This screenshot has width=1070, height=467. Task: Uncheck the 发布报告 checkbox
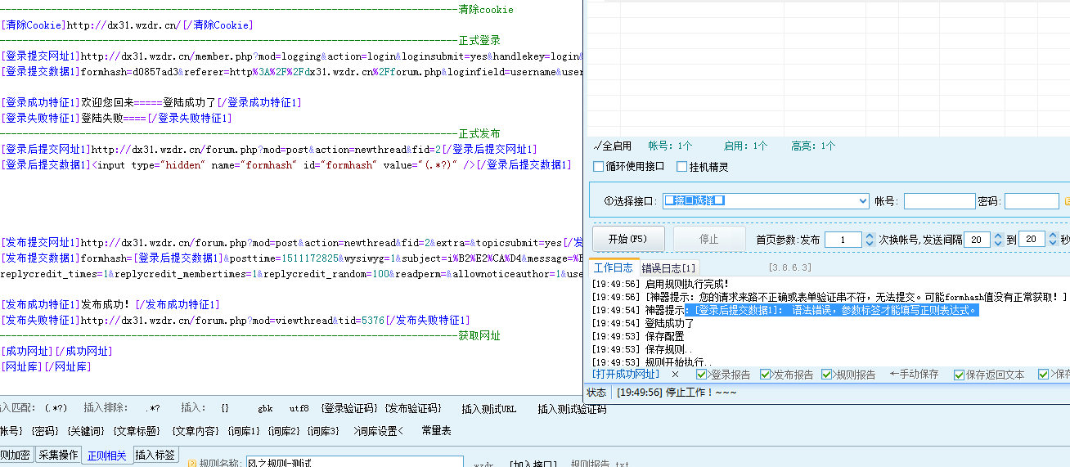pos(766,375)
